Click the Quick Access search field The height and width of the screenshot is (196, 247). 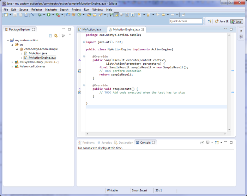click(186, 21)
